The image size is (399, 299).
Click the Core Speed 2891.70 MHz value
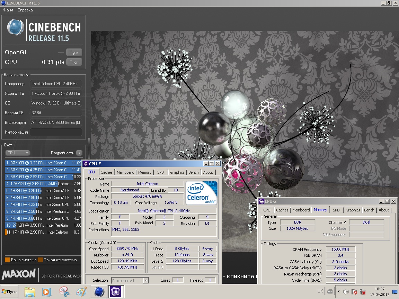tap(127, 249)
